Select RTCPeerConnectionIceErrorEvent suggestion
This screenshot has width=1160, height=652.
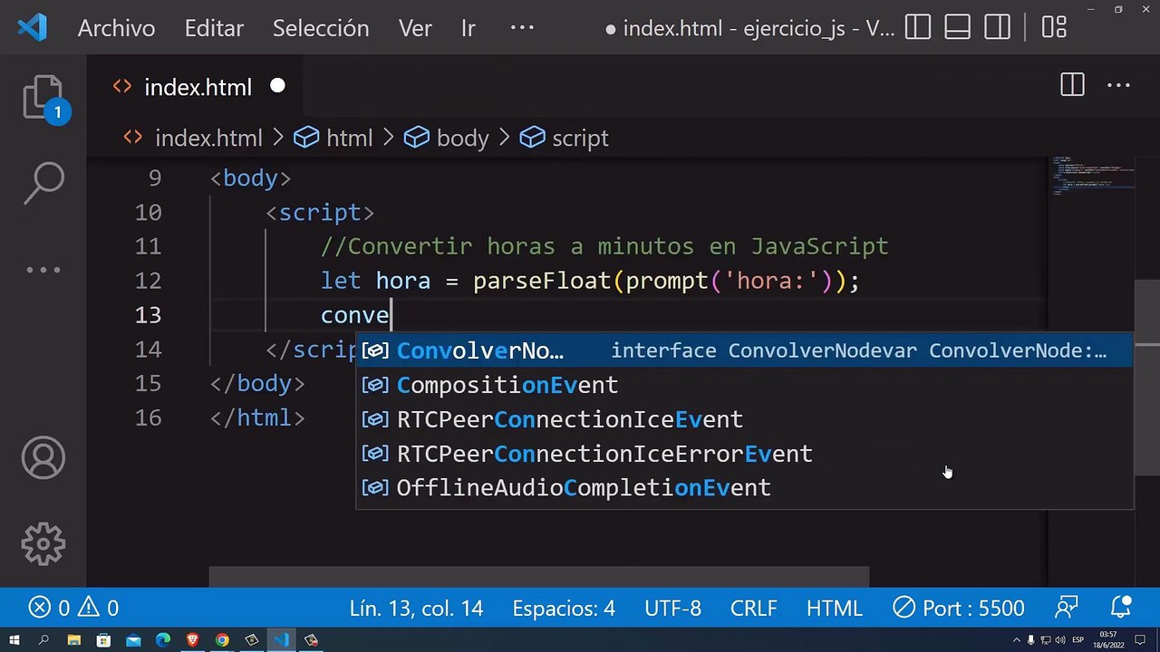744,454
